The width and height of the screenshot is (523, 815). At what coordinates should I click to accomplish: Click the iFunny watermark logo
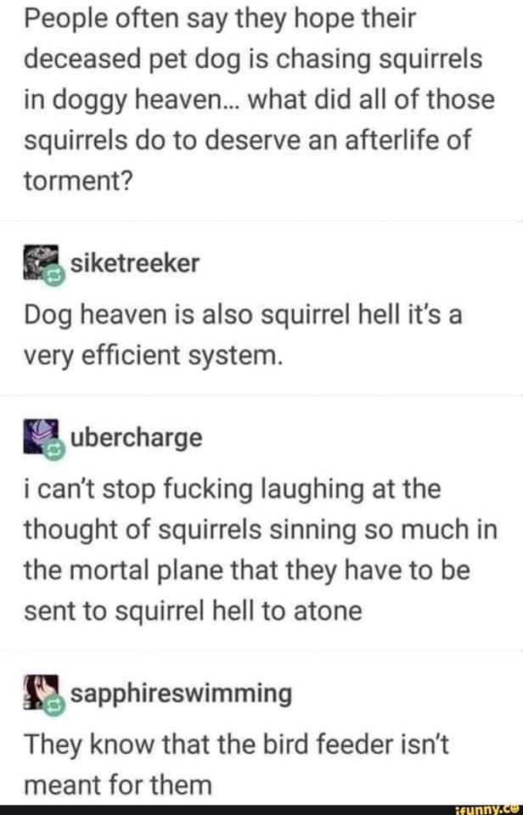[487, 809]
